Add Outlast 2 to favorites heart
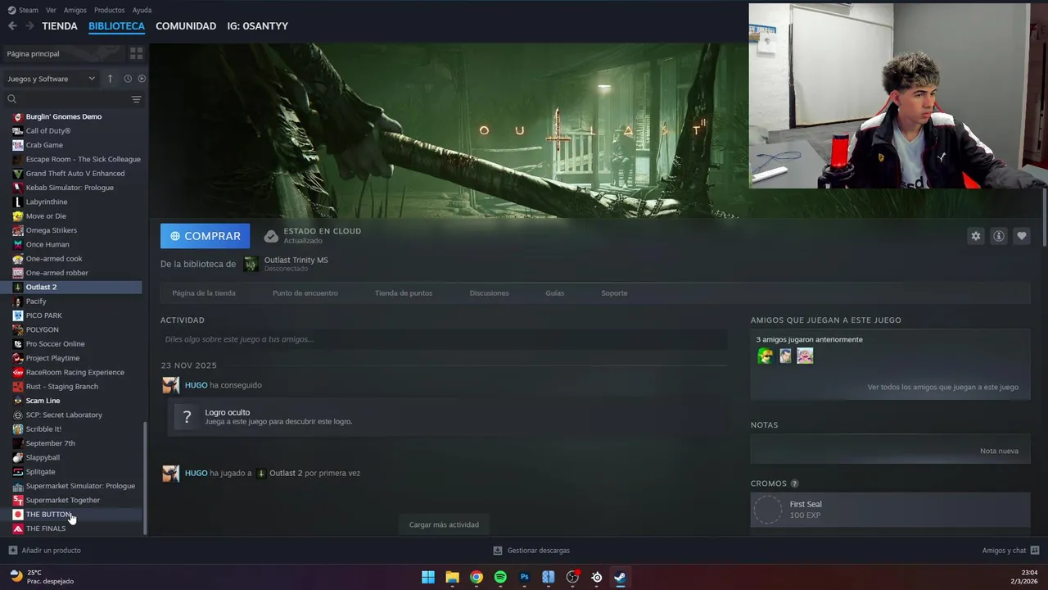The image size is (1048, 590). pyautogui.click(x=1021, y=236)
